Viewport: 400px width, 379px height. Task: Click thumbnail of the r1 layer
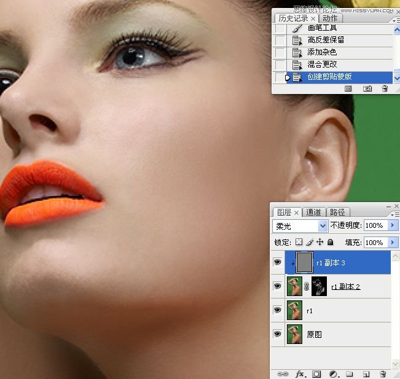pos(295,310)
